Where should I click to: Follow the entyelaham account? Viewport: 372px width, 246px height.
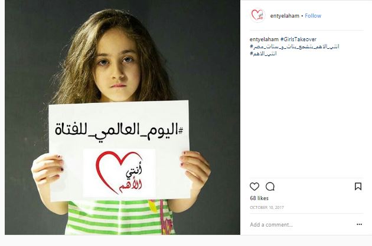coord(313,16)
